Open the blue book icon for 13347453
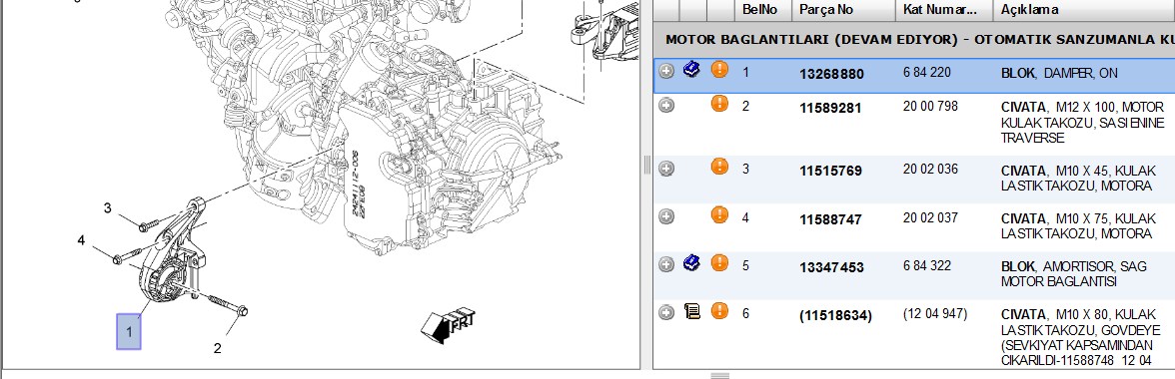 click(692, 263)
